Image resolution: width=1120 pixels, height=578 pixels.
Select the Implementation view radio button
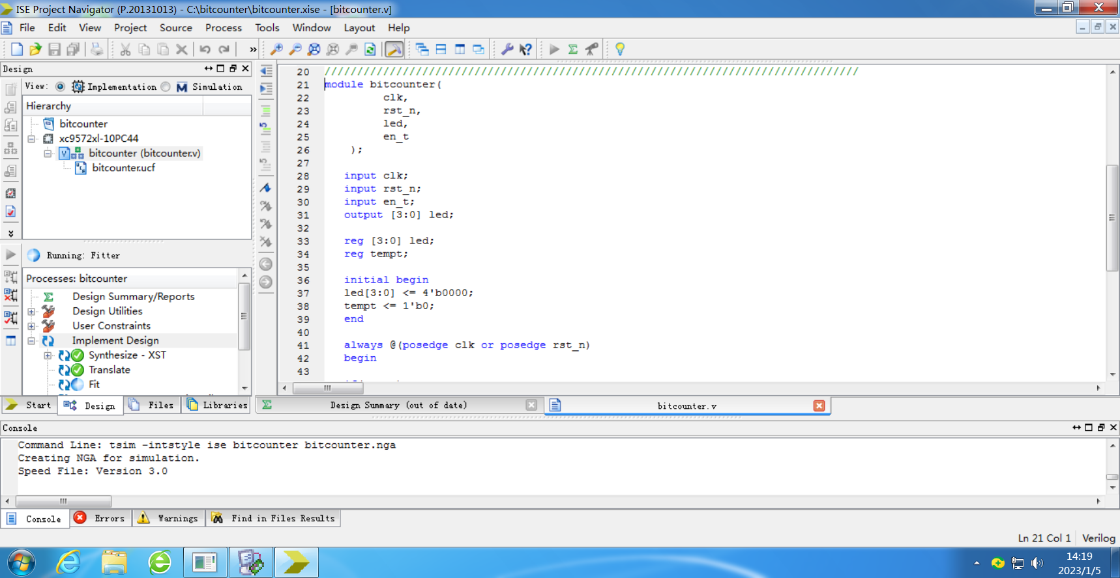(60, 87)
